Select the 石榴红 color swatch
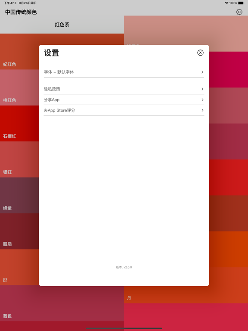 19,123
